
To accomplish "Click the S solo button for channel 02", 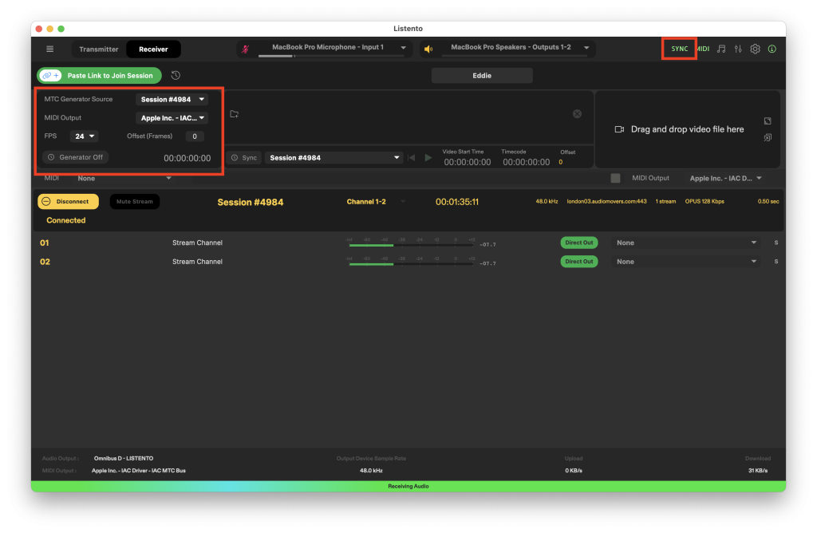I will [x=776, y=262].
